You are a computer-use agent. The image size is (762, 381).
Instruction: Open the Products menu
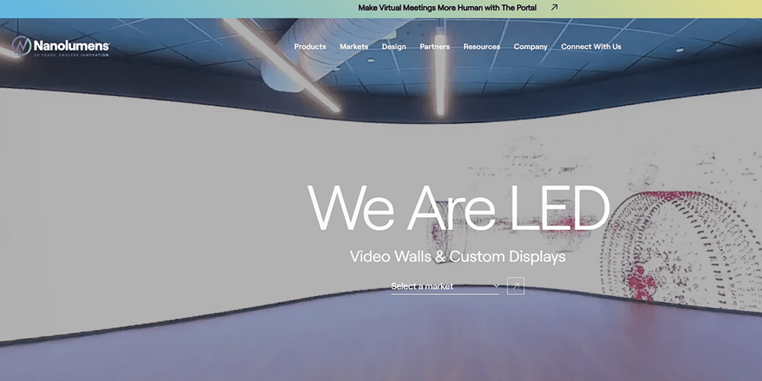[x=310, y=46]
